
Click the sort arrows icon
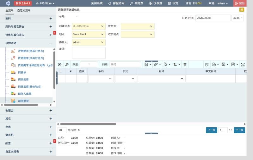pyautogui.click(x=175, y=65)
